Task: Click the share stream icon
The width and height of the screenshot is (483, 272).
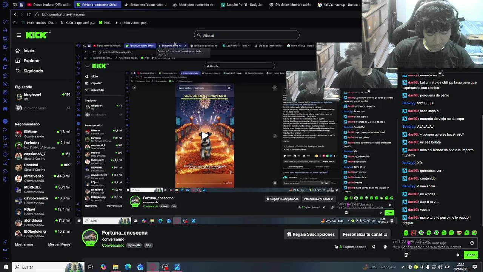Action: pyautogui.click(x=373, y=247)
